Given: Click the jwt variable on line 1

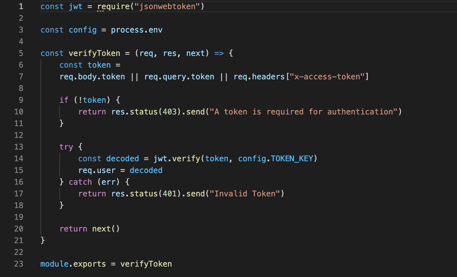Looking at the screenshot, I should tap(76, 7).
